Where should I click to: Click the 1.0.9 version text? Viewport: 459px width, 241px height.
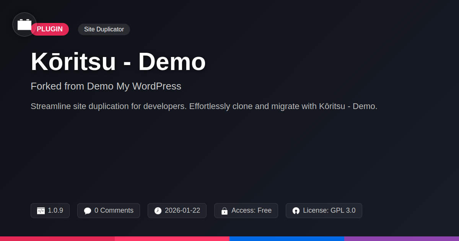click(x=55, y=210)
